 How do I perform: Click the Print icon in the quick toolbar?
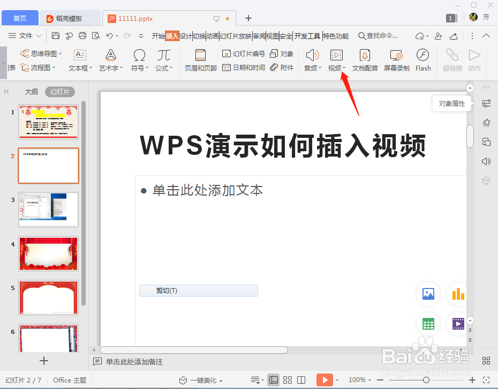[82, 35]
